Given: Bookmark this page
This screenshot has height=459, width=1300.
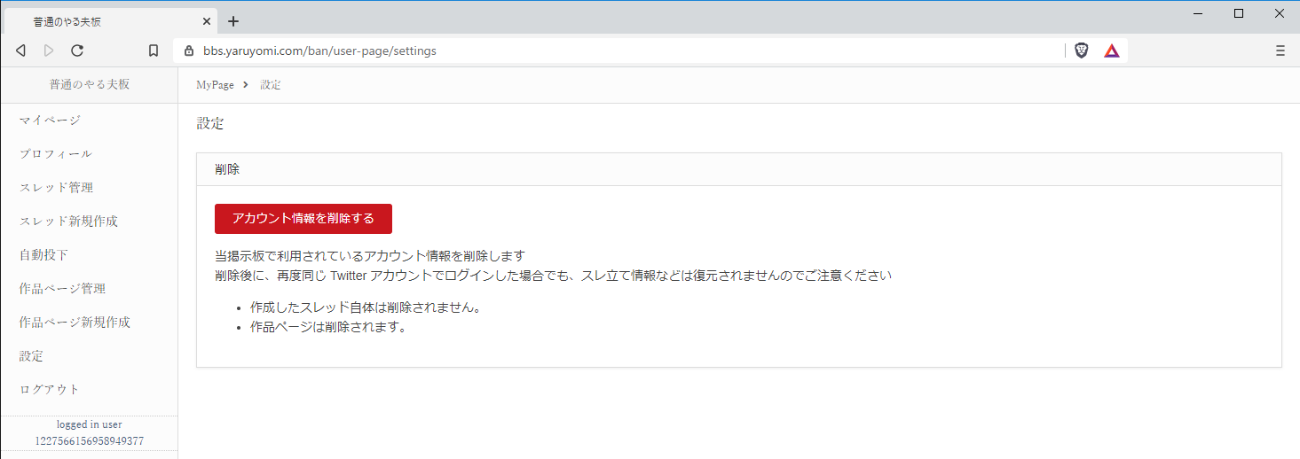Looking at the screenshot, I should pyautogui.click(x=154, y=51).
